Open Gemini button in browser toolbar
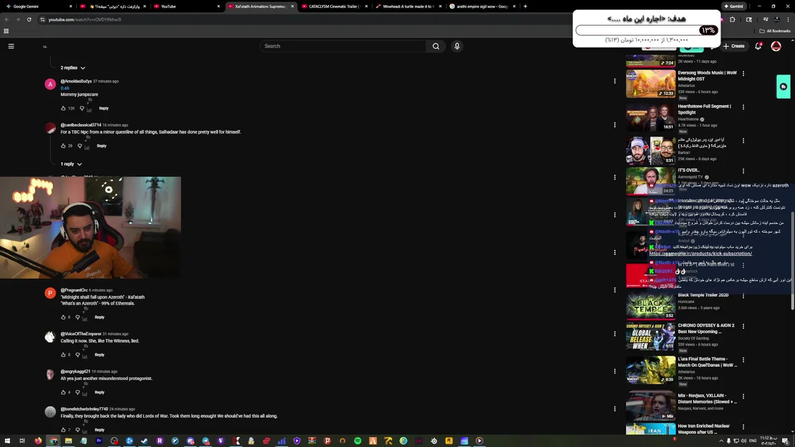 (x=733, y=6)
